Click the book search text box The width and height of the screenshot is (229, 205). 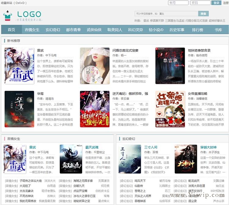pyautogui.click(x=166, y=14)
